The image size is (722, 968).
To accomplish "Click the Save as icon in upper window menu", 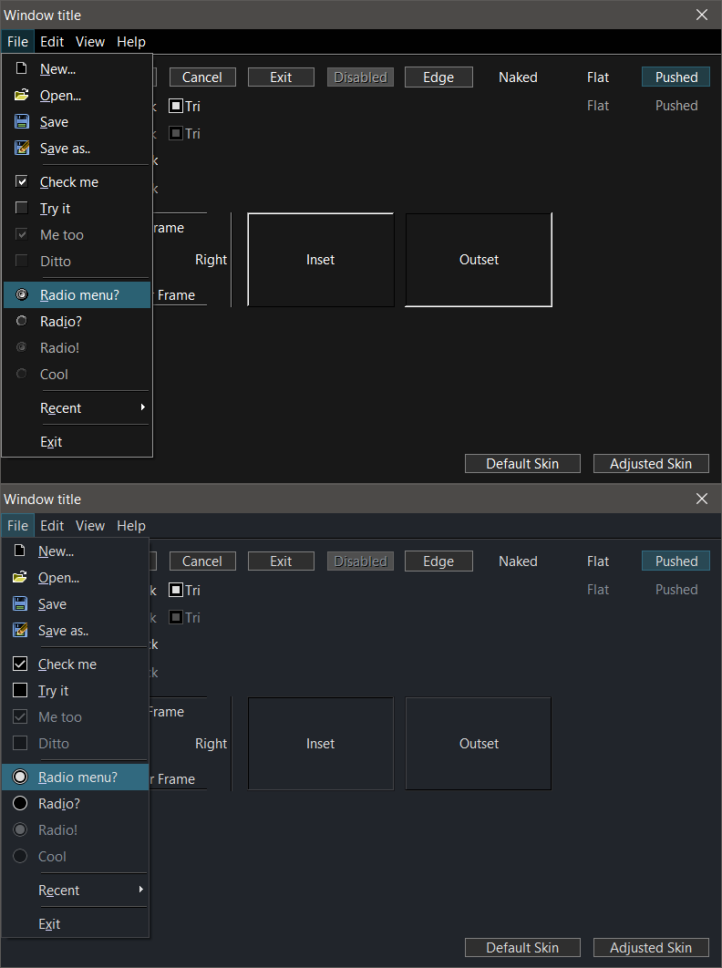I will tap(21, 148).
